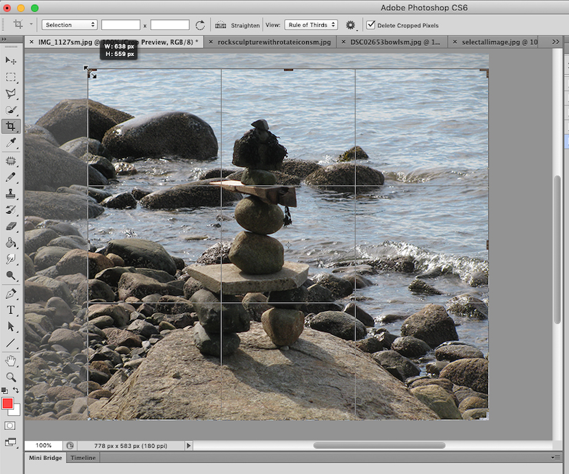The width and height of the screenshot is (569, 474).
Task: Select the Line tool
Action: [x=10, y=343]
